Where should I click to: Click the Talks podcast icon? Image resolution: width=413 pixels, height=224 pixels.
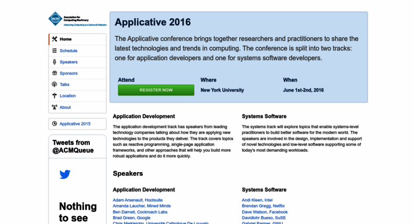(x=55, y=84)
